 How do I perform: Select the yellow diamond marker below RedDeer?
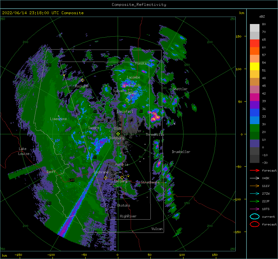pos(127,100)
